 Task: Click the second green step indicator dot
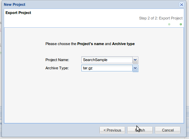click(181, 24)
